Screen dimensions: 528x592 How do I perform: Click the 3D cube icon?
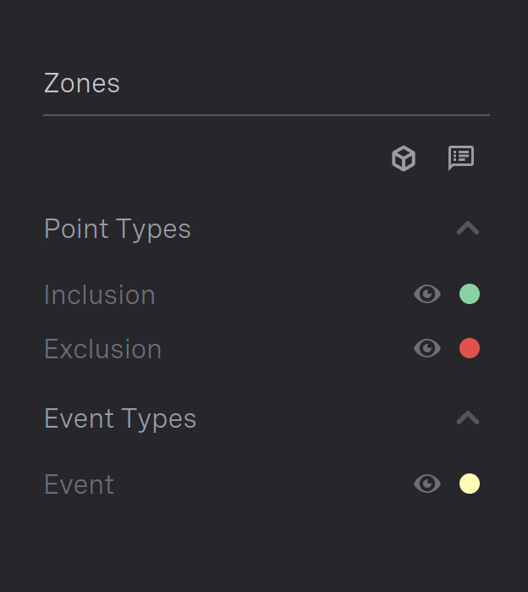404,158
